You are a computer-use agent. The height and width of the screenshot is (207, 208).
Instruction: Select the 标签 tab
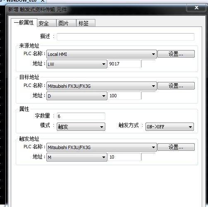[86, 23]
